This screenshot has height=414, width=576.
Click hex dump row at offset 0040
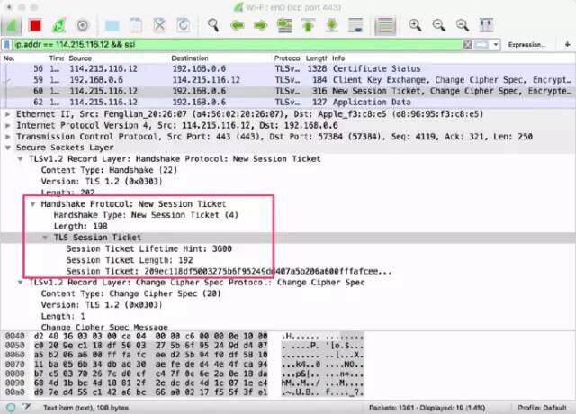tap(184, 336)
